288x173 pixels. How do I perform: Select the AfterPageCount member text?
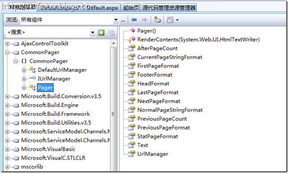pos(157,48)
